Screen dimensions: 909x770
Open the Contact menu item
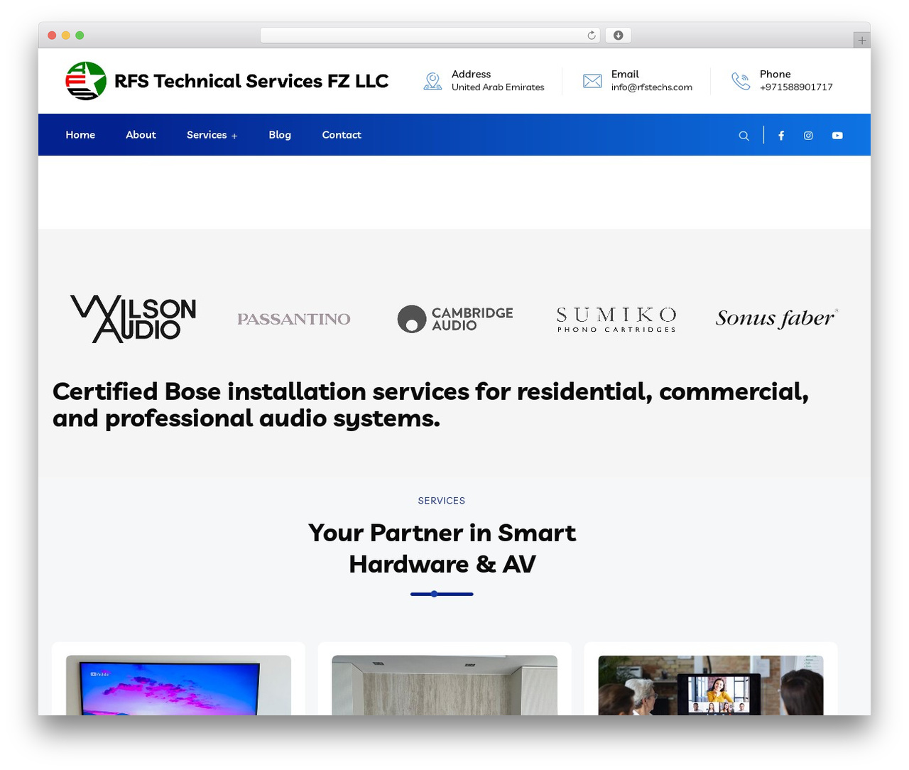(342, 135)
